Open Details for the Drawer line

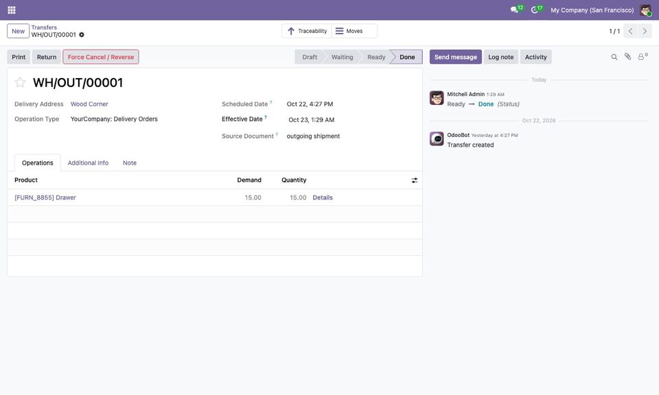(323, 197)
